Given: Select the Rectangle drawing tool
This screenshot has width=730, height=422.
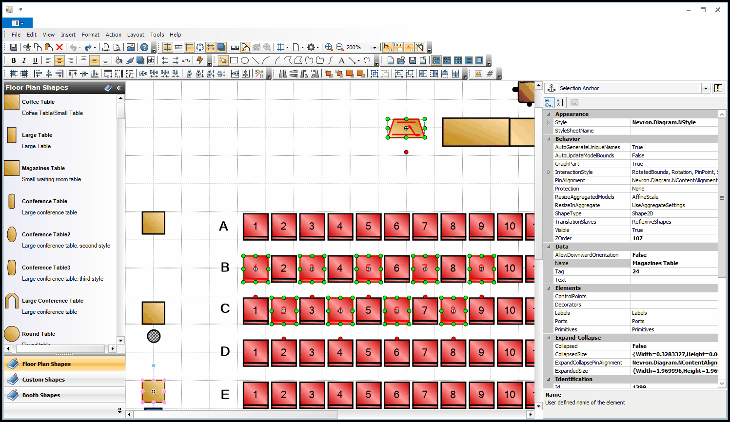Looking at the screenshot, I should 234,60.
